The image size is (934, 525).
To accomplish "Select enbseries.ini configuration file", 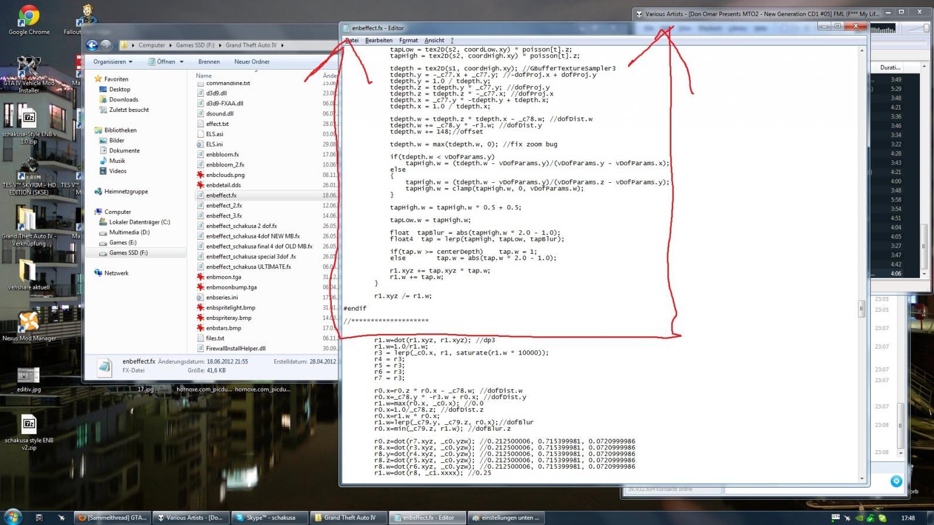I will pos(222,298).
